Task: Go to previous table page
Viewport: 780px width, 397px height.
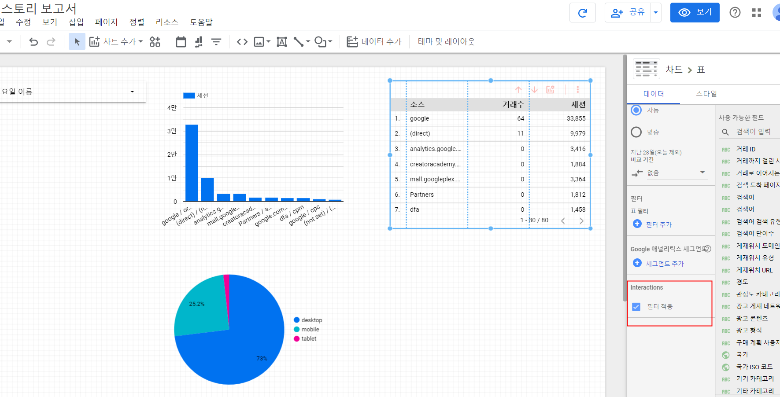Action: (563, 221)
